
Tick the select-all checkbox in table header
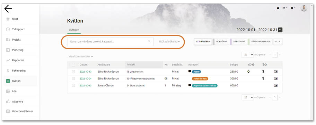tap(73, 65)
